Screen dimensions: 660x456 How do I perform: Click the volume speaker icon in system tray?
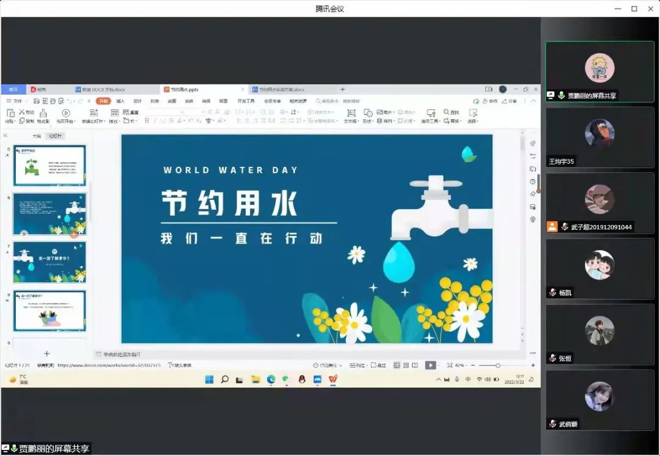488,380
